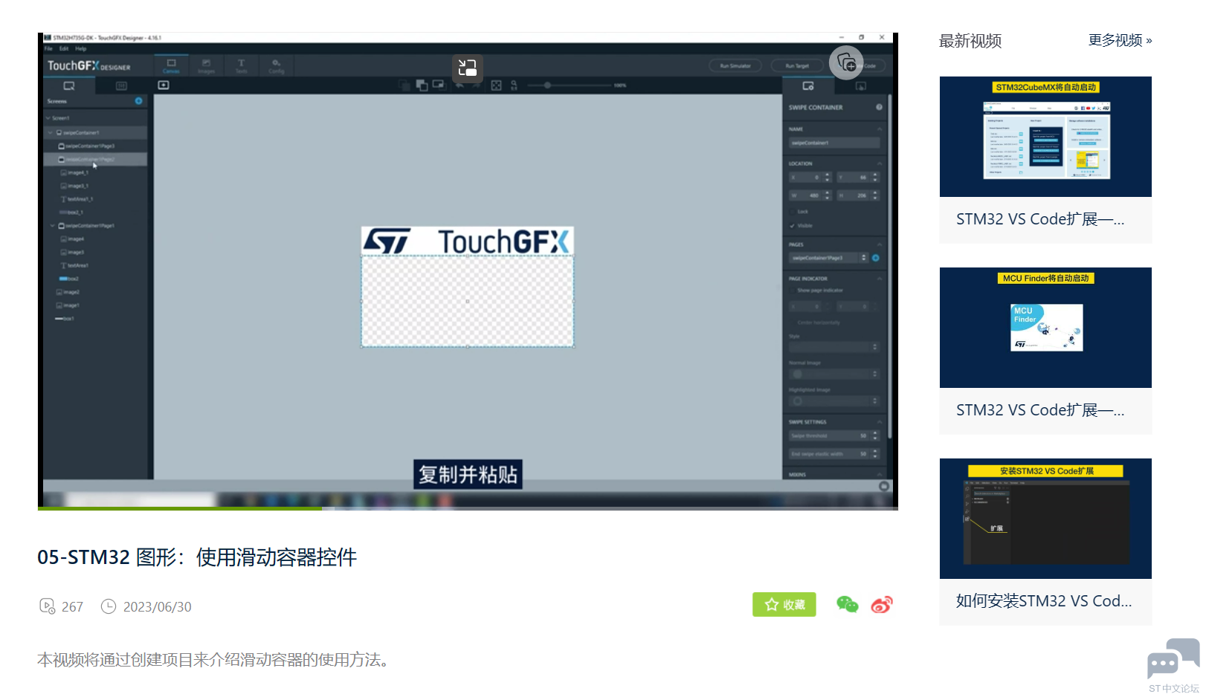Collapse the LOCATION section chevron
This screenshot has height=700, width=1206.
pos(880,163)
